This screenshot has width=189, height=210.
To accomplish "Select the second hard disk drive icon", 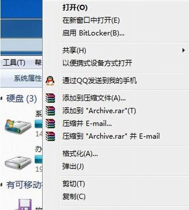I will (x=18, y=162).
